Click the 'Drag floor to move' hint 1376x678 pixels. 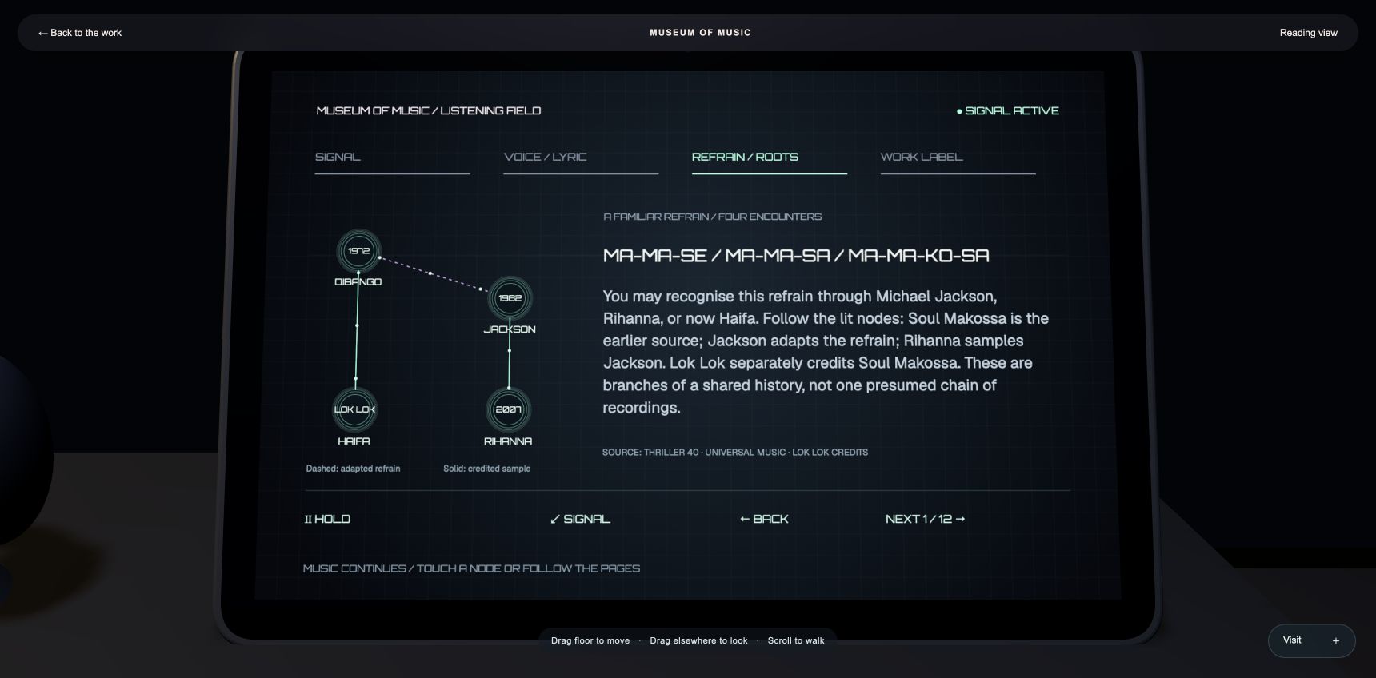pyautogui.click(x=590, y=640)
